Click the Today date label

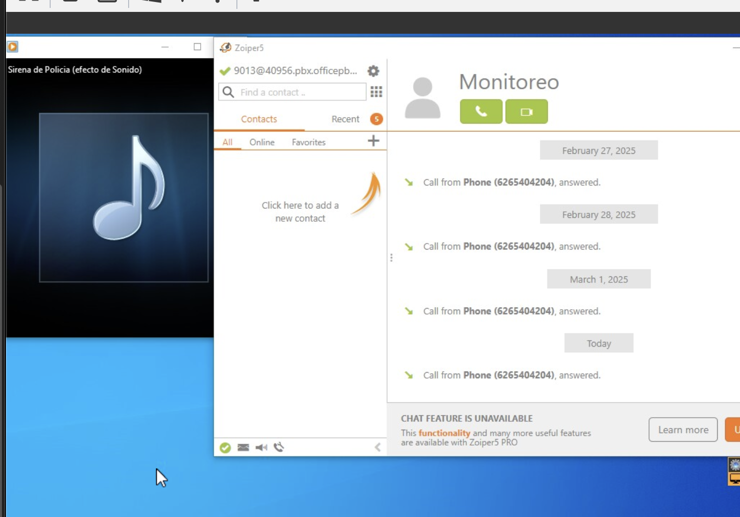point(599,343)
